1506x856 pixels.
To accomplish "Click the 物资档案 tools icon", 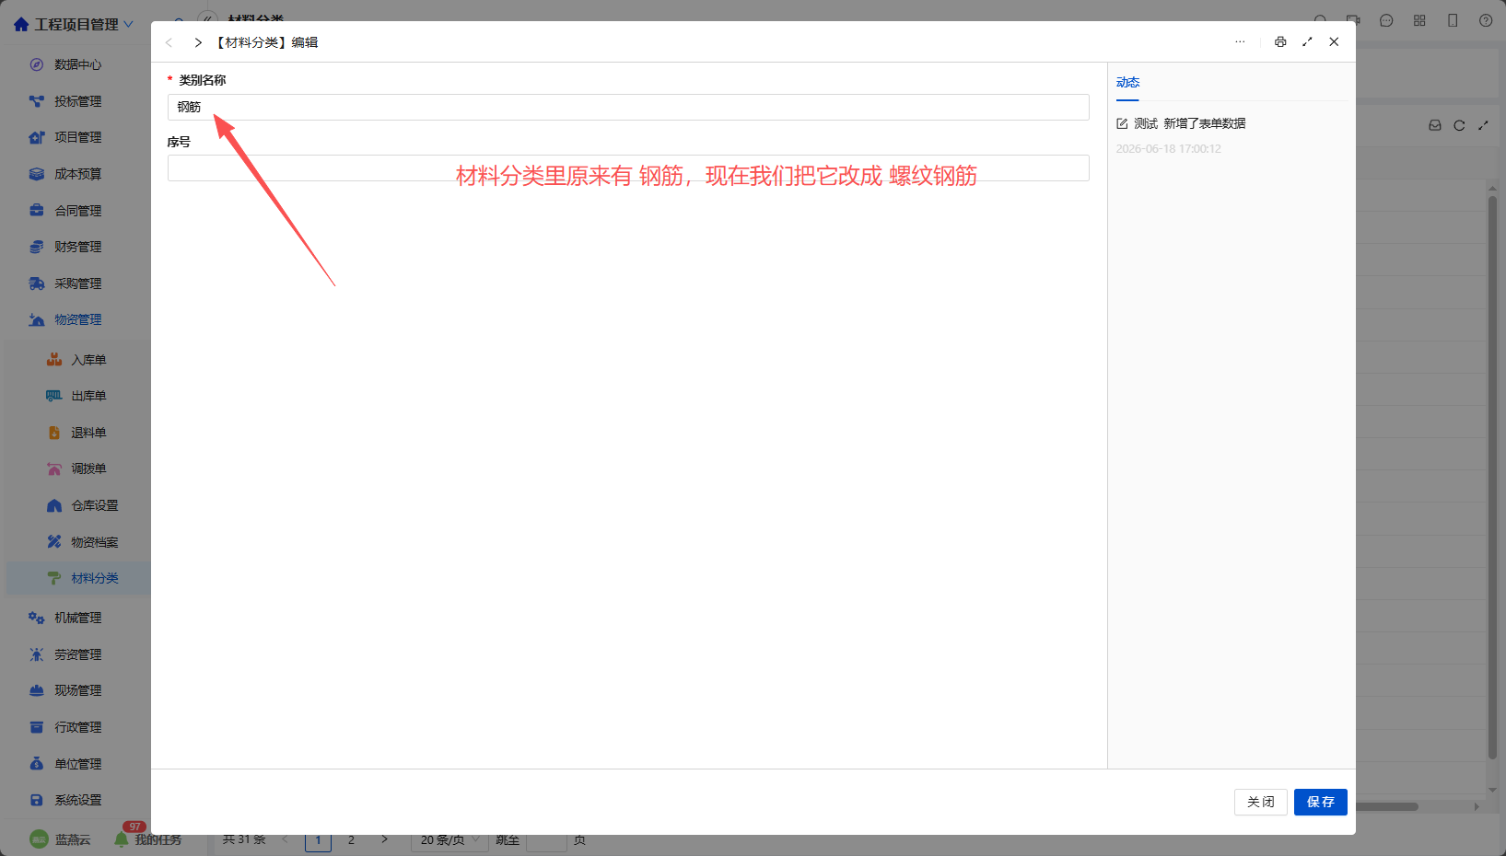I will pos(54,542).
